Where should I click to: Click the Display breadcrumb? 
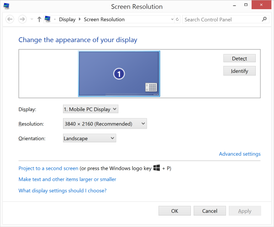67,19
